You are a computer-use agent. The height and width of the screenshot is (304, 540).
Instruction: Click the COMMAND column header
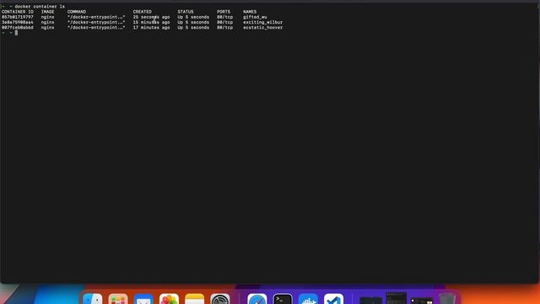click(x=77, y=12)
